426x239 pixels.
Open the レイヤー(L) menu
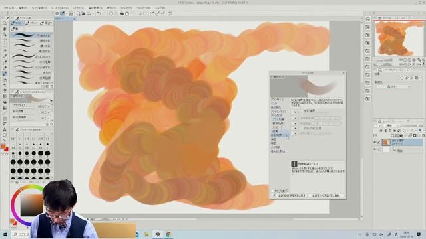pyautogui.click(x=79, y=8)
